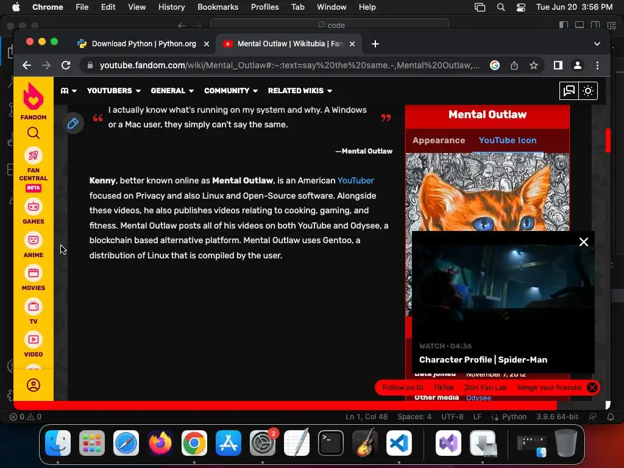Open a new Chrome tab

point(375,44)
